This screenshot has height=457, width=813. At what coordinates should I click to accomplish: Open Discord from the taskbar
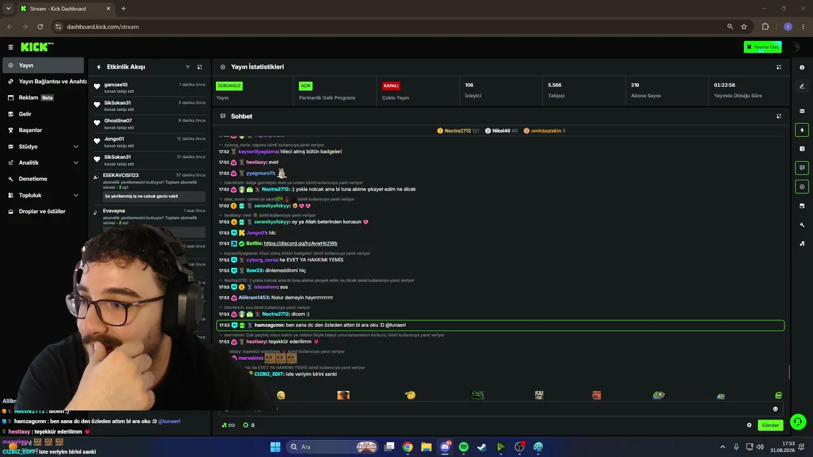(x=445, y=447)
